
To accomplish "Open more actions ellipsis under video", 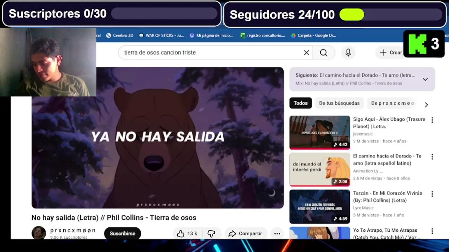I will point(277,233).
